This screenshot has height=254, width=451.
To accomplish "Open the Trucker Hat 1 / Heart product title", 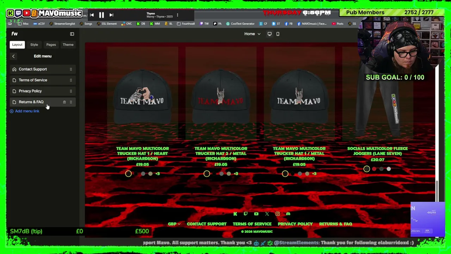I will click(142, 153).
